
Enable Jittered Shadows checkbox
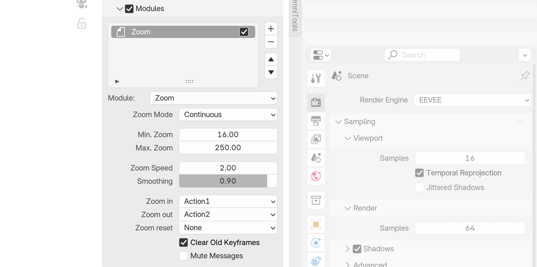pyautogui.click(x=419, y=187)
